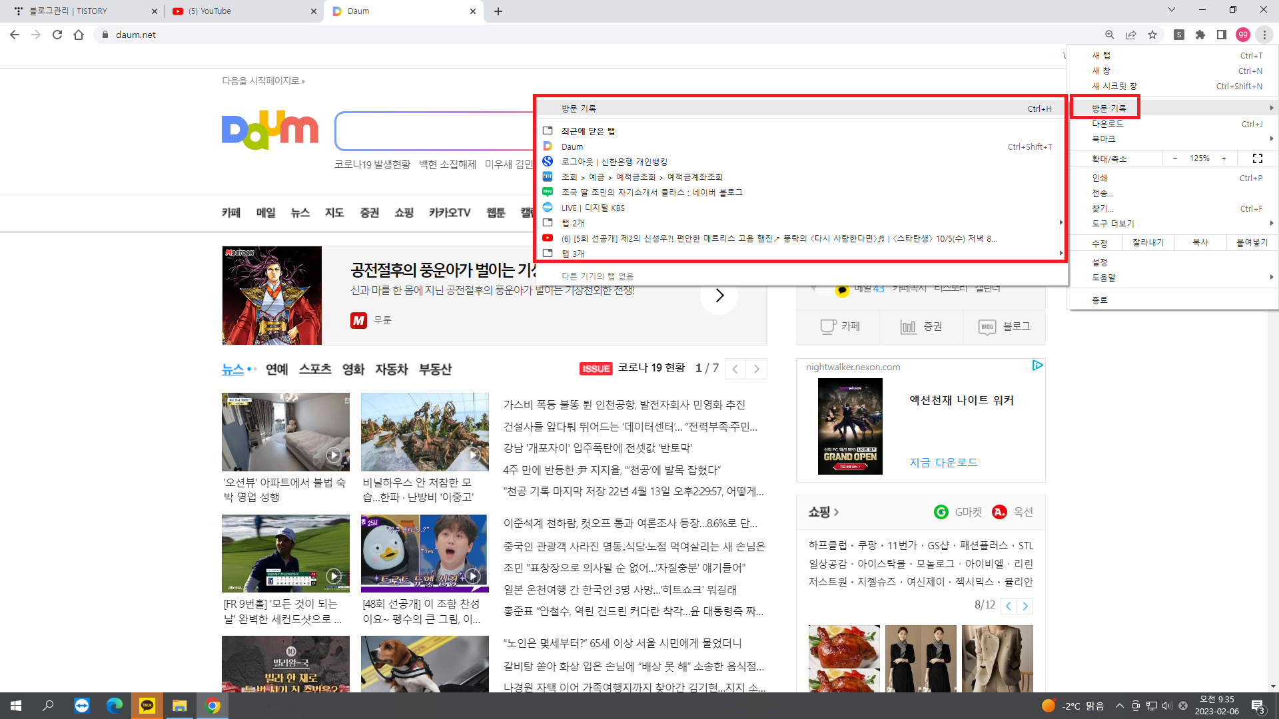Screen dimensions: 1279x719
Task: Switch news section to 부동산
Action: click(435, 369)
